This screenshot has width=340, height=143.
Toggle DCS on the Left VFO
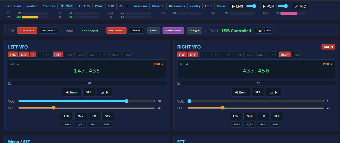(81, 55)
